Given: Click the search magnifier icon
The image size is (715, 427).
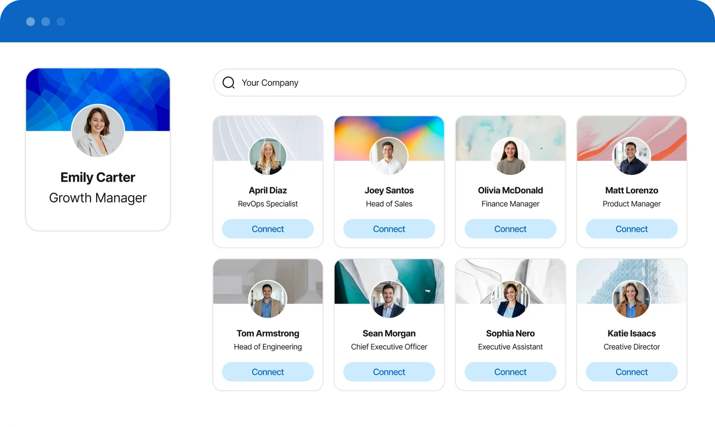Looking at the screenshot, I should pyautogui.click(x=229, y=83).
